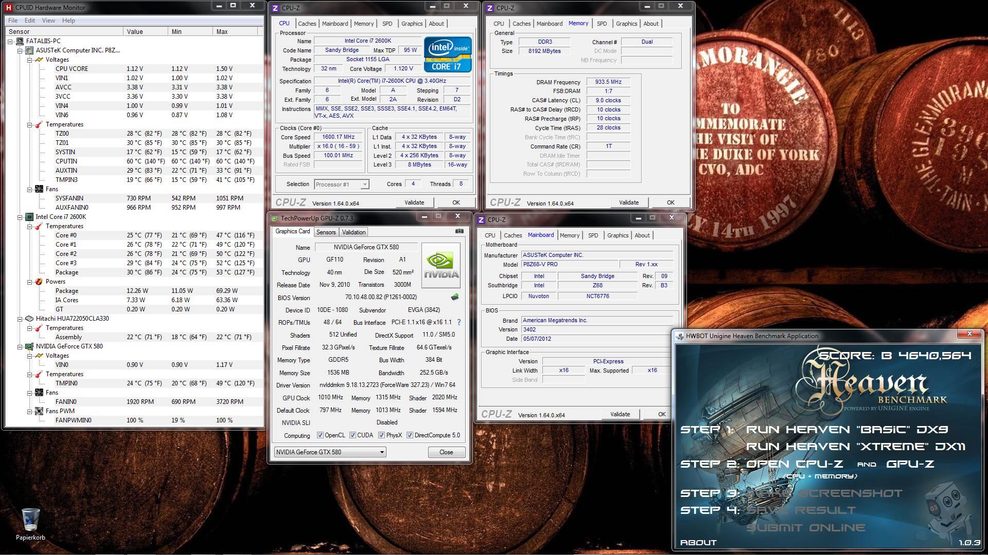This screenshot has height=555, width=988.
Task: Collapse the FATALIIS-PC root node
Action: click(10, 41)
